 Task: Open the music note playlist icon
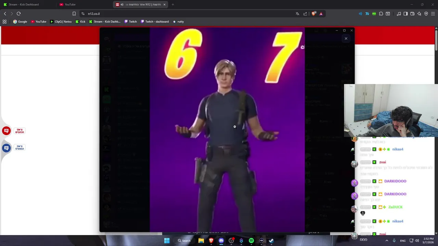399,14
